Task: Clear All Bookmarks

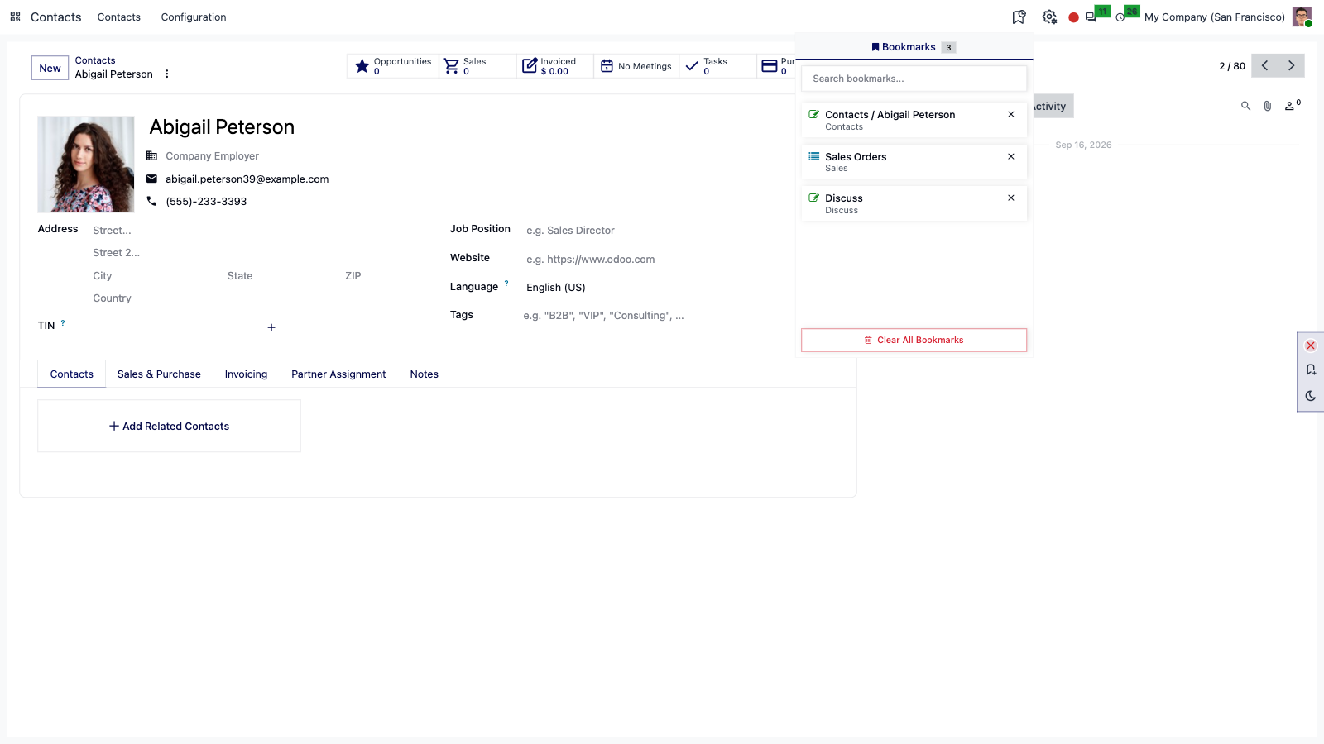Action: pos(914,340)
